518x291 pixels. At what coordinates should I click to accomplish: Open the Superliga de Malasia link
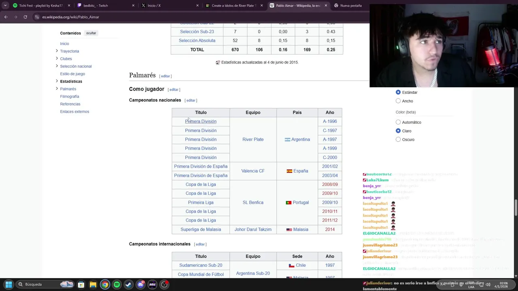click(201, 230)
